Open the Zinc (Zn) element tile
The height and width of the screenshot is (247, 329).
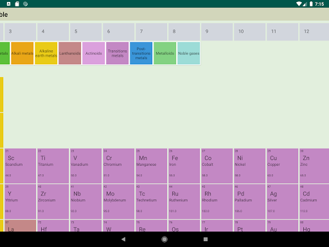[314, 166]
